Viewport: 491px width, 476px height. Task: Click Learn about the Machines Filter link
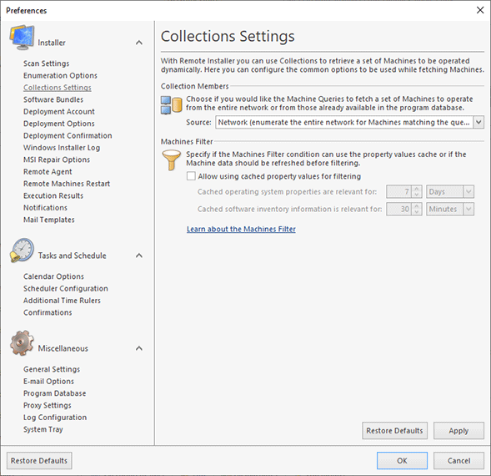[x=241, y=229]
